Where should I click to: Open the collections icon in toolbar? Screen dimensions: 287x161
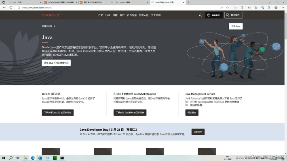click(256, 8)
